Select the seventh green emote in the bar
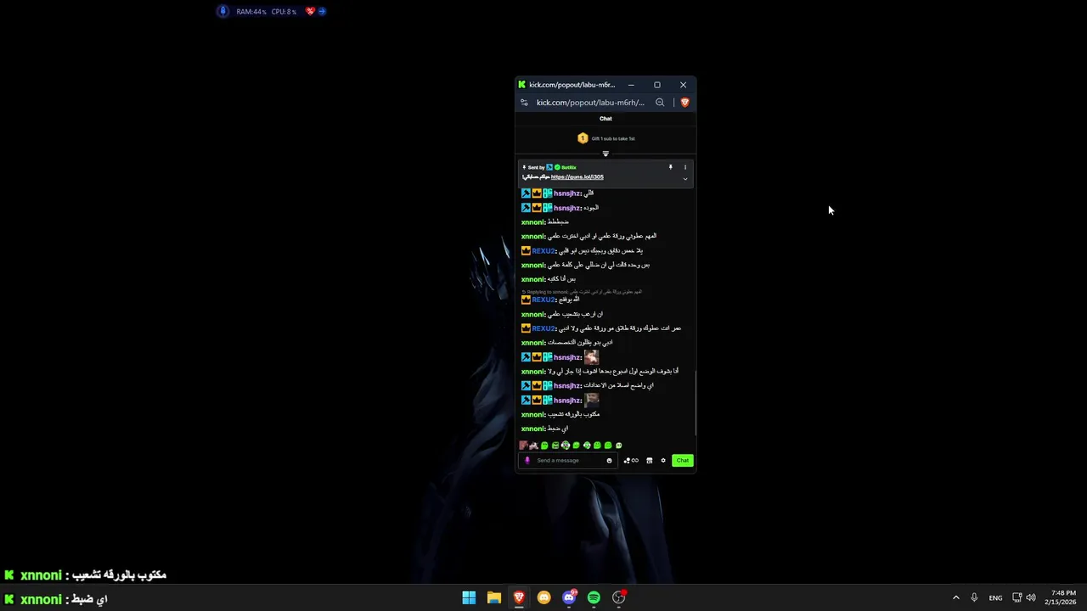 (x=587, y=446)
